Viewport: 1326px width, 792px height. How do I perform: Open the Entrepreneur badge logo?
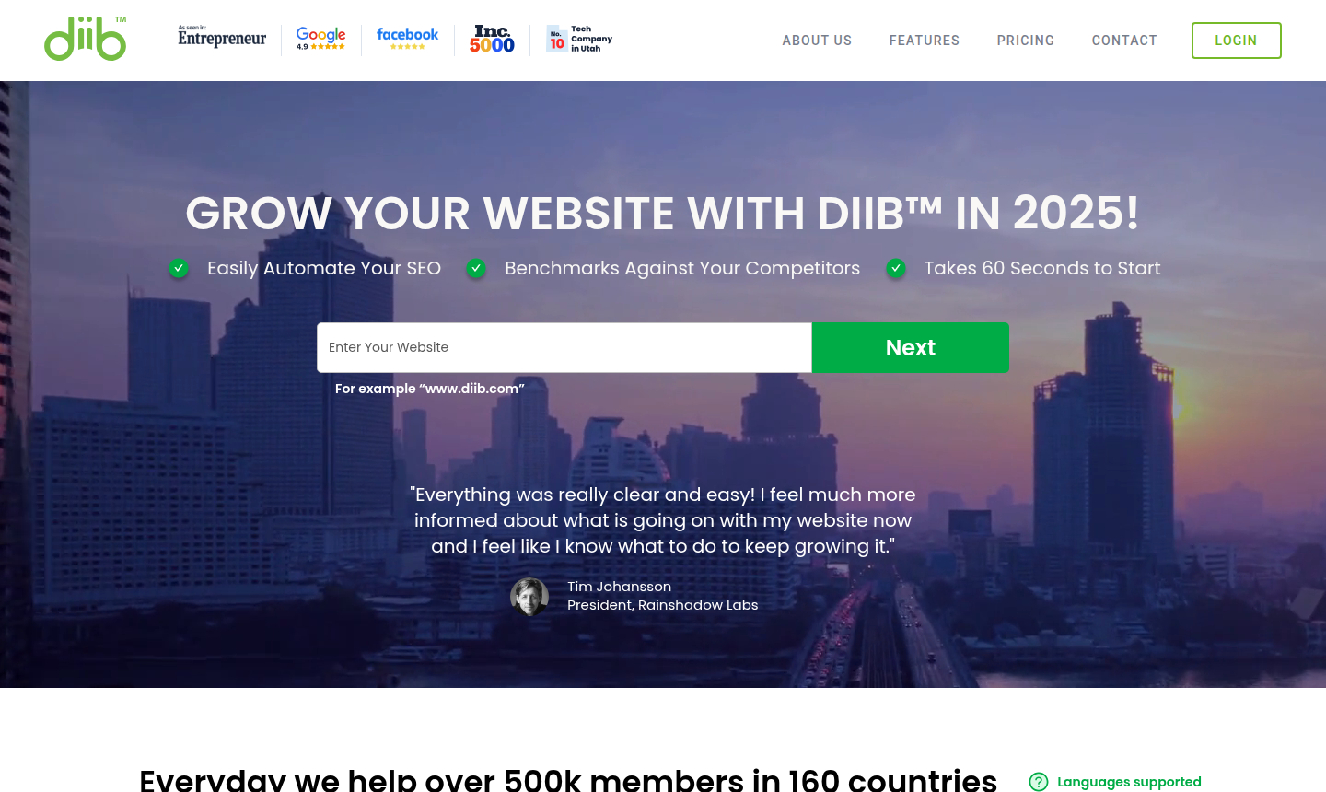tap(222, 37)
